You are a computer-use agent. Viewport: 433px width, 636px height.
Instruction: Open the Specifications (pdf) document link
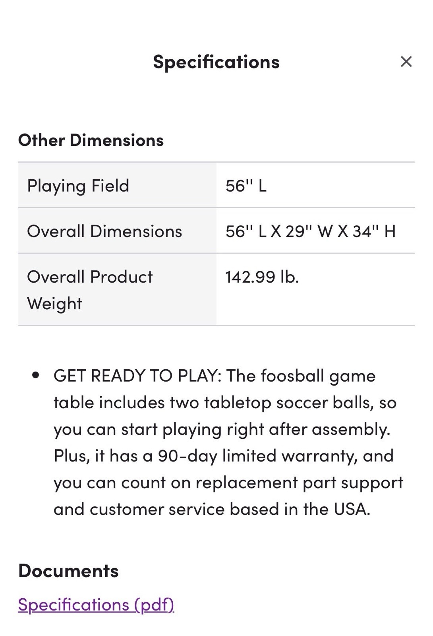[x=96, y=604]
